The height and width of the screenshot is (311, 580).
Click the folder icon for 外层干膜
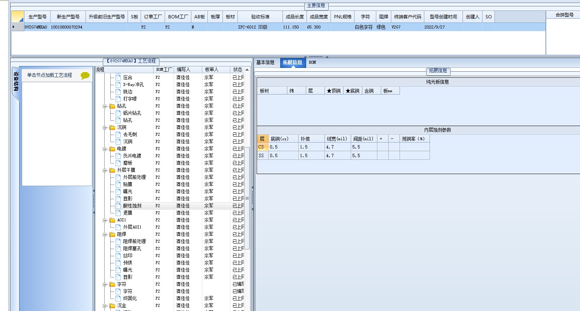pos(112,170)
